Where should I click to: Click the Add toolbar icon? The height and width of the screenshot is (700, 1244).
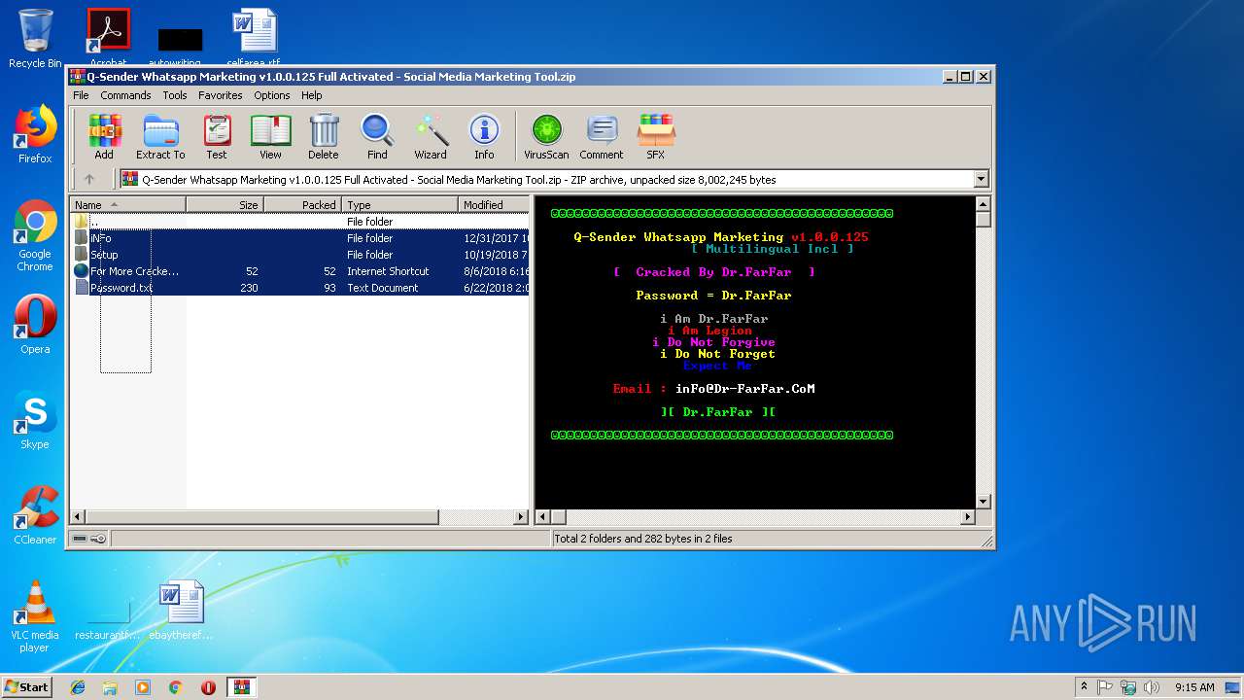click(104, 137)
